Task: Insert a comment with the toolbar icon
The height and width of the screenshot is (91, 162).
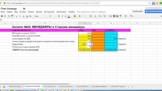Action: click(x=114, y=16)
